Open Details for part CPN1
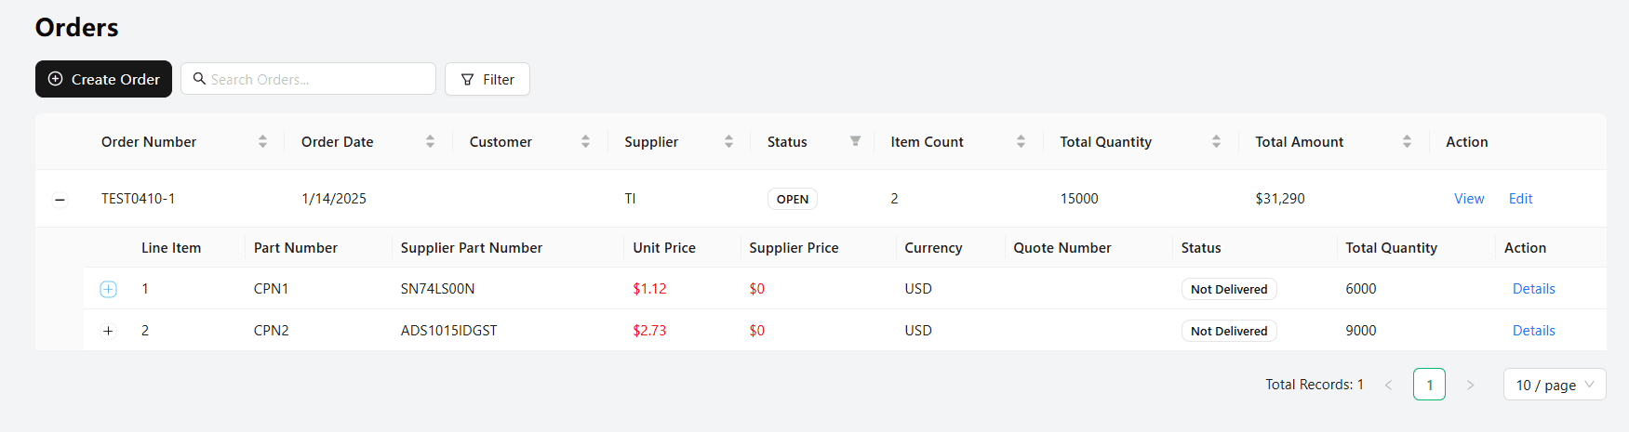 point(1533,289)
